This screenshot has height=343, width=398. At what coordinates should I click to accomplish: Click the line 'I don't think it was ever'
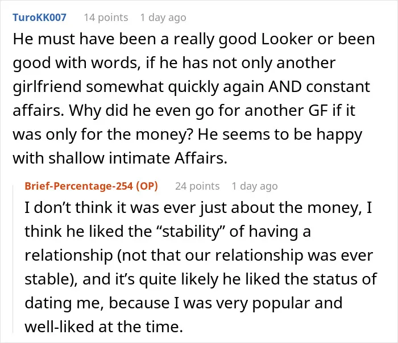(x=198, y=208)
